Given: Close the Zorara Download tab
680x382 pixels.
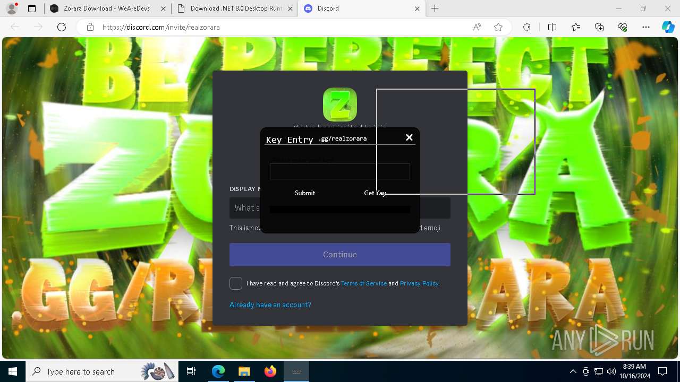Looking at the screenshot, I should (163, 8).
